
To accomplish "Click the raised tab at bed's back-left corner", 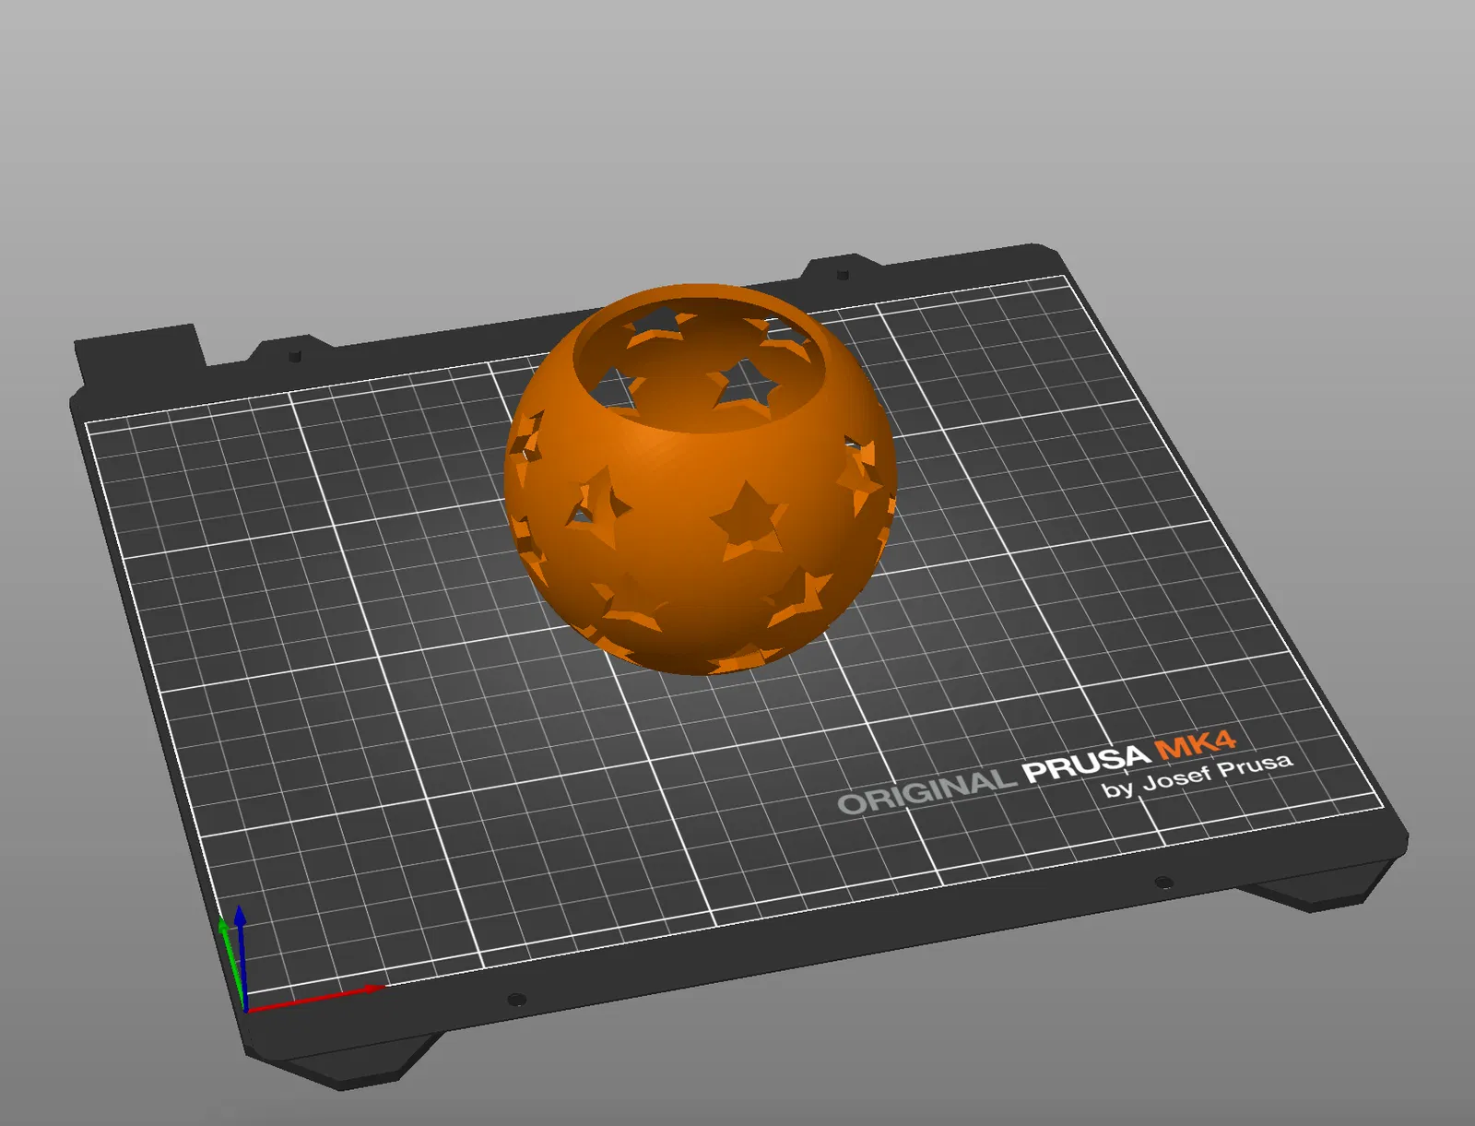I will tap(138, 354).
